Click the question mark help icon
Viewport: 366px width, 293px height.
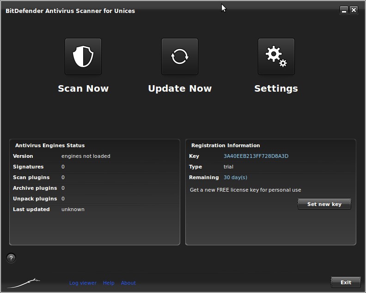11,258
